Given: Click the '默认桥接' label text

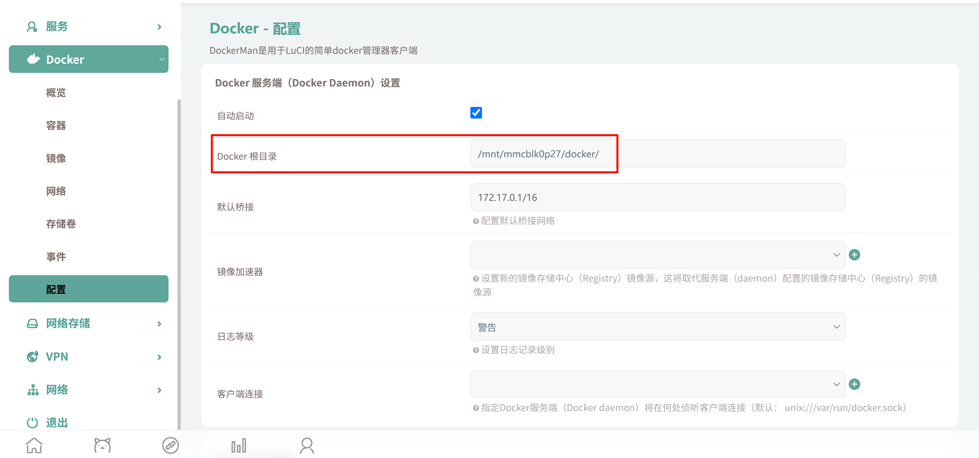Looking at the screenshot, I should (x=236, y=207).
